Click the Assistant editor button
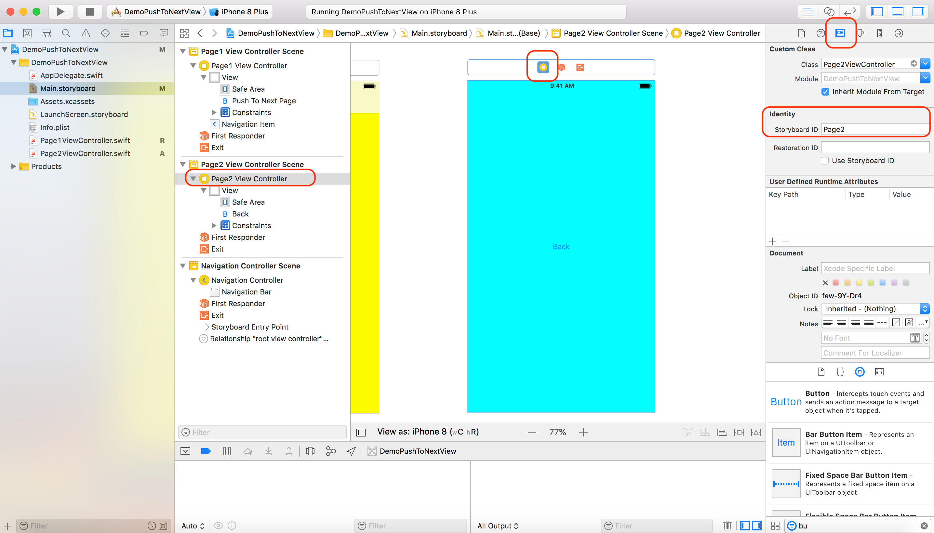This screenshot has height=533, width=934. (x=829, y=12)
